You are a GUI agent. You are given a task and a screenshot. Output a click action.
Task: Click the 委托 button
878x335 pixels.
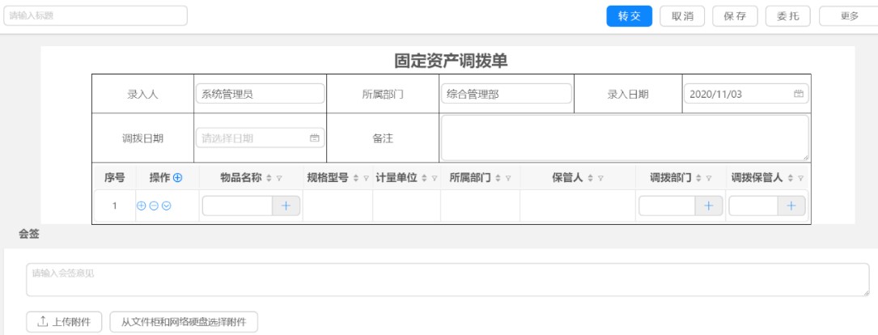tap(788, 16)
